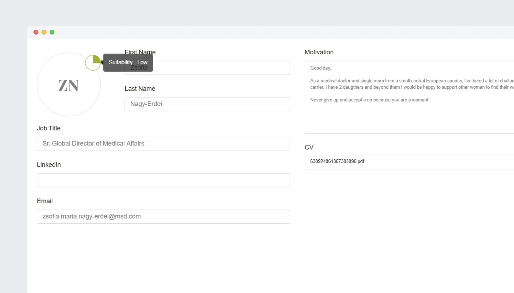The image size is (514, 293).
Task: Focus the Email field with the msd.com address
Action: click(163, 217)
